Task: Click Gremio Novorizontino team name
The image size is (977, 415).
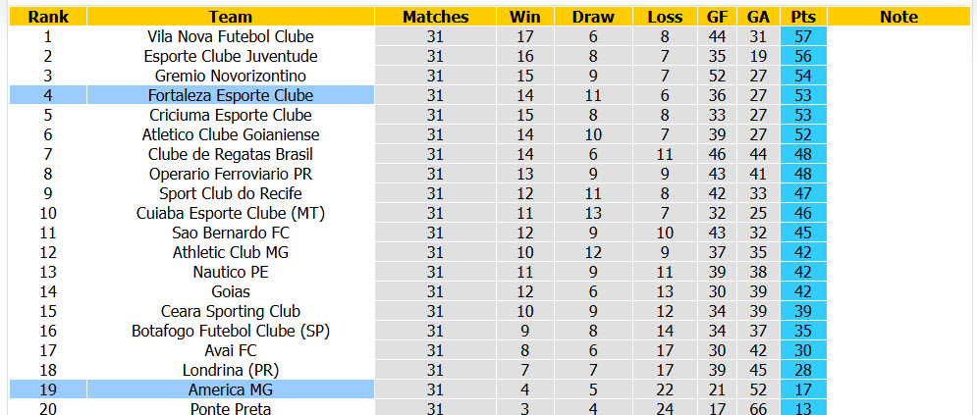Action: tap(231, 76)
